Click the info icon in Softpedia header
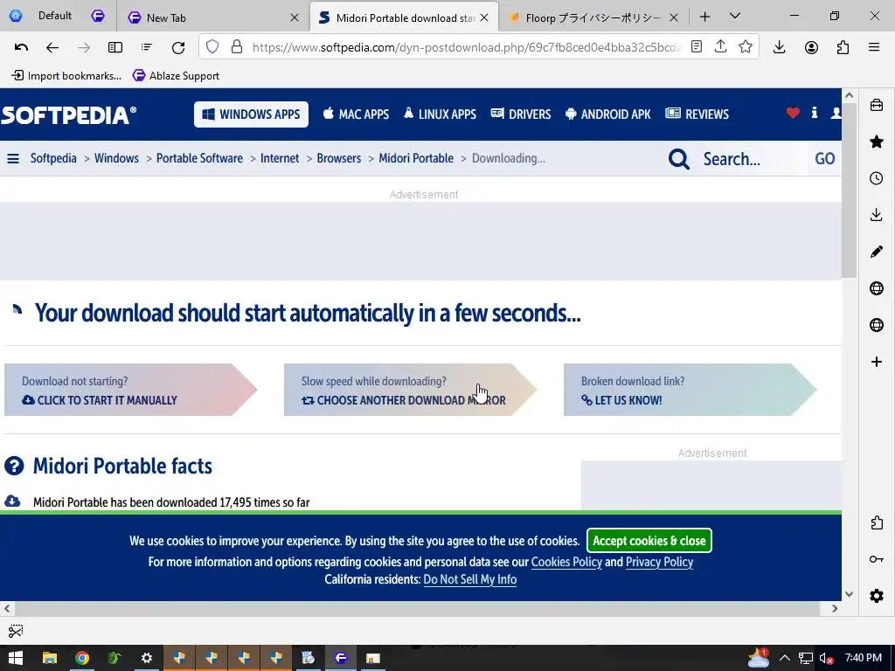Screen dimensions: 895x671 815,113
